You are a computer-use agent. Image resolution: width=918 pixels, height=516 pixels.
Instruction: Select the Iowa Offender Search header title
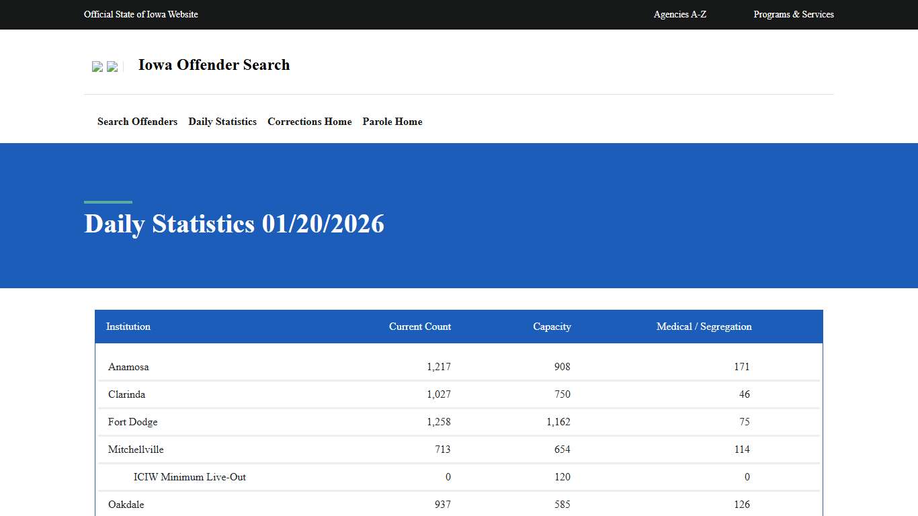tap(214, 64)
